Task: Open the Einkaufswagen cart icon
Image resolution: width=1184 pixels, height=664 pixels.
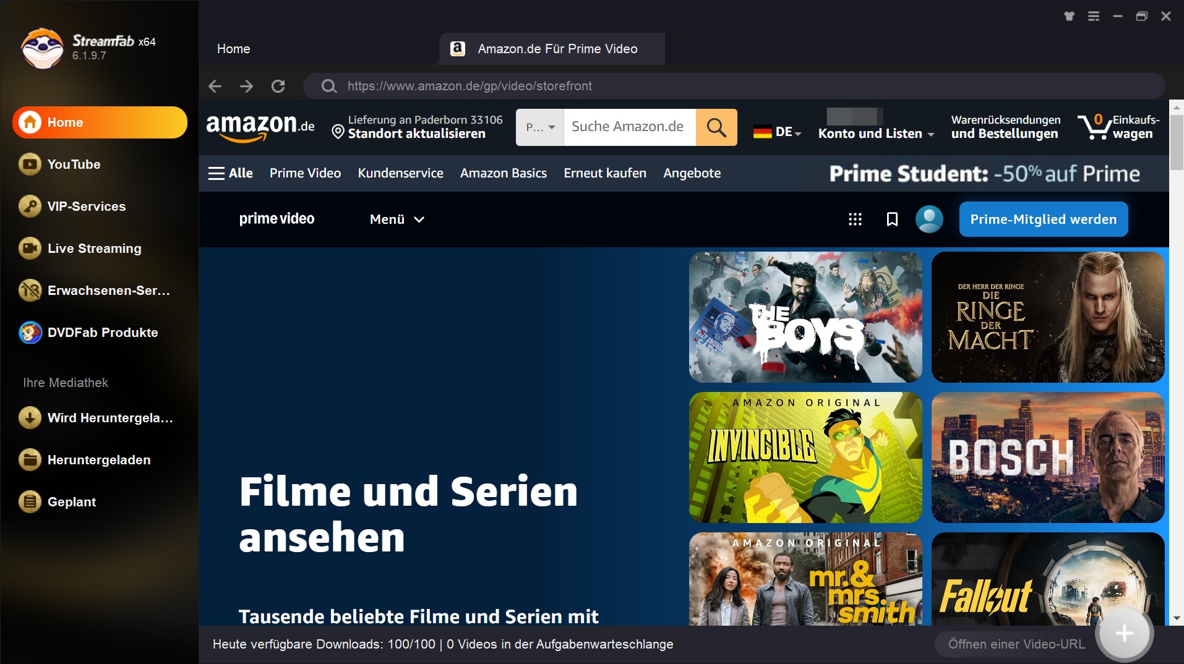Action: [x=1094, y=126]
